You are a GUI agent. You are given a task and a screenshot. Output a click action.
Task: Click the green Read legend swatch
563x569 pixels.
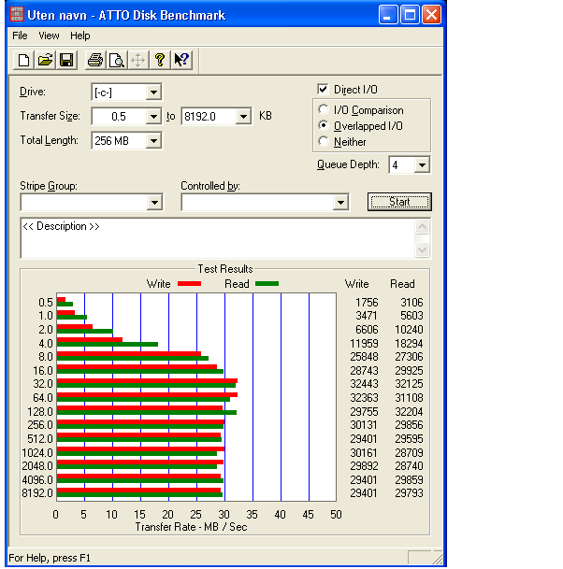tap(267, 284)
